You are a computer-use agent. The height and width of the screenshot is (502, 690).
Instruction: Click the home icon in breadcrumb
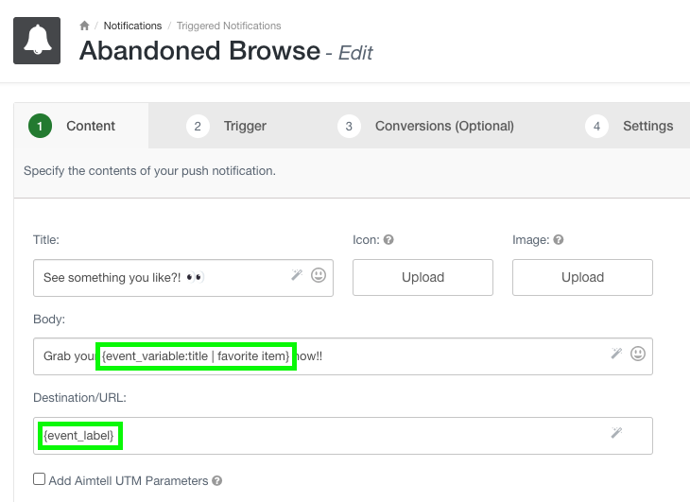tap(85, 26)
